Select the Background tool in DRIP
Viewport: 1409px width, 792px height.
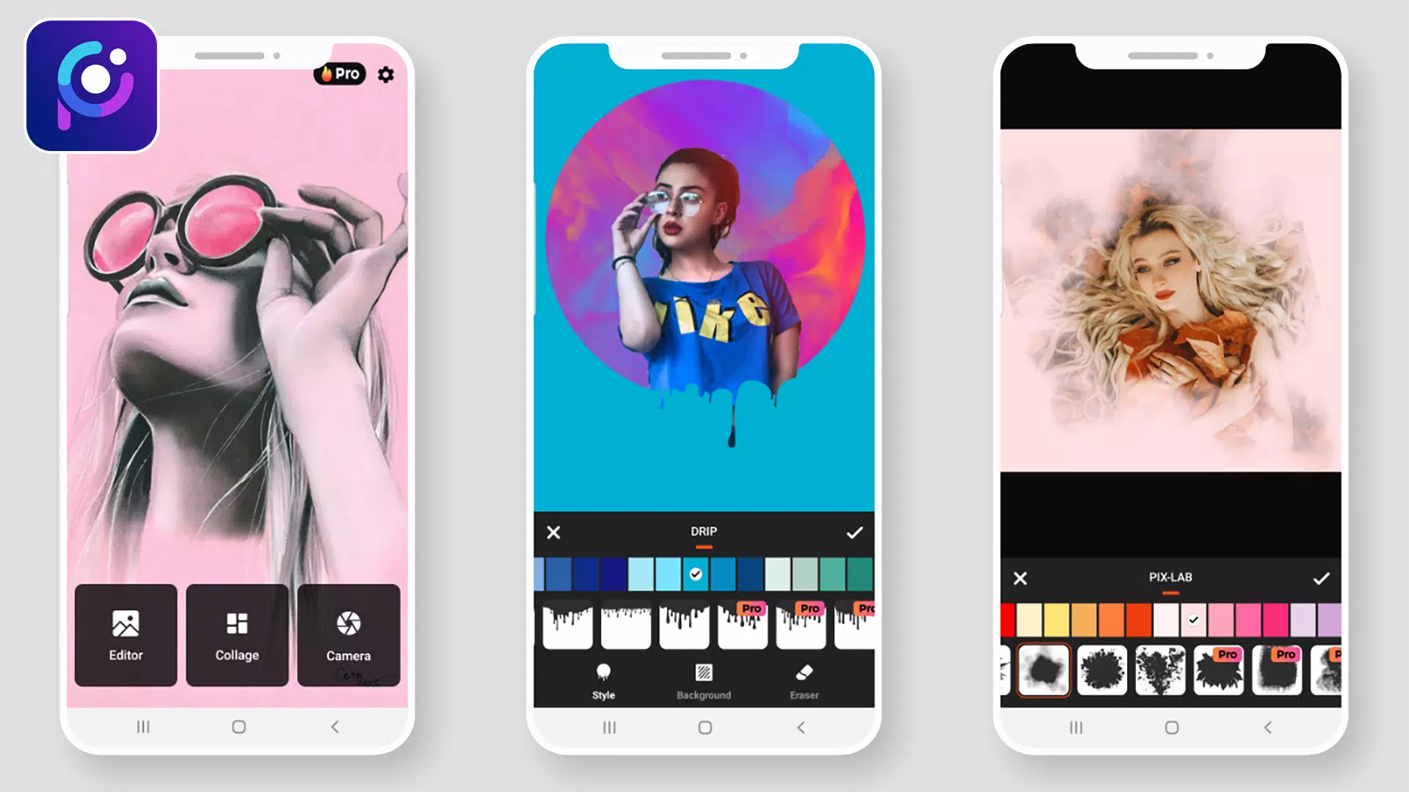tap(702, 679)
